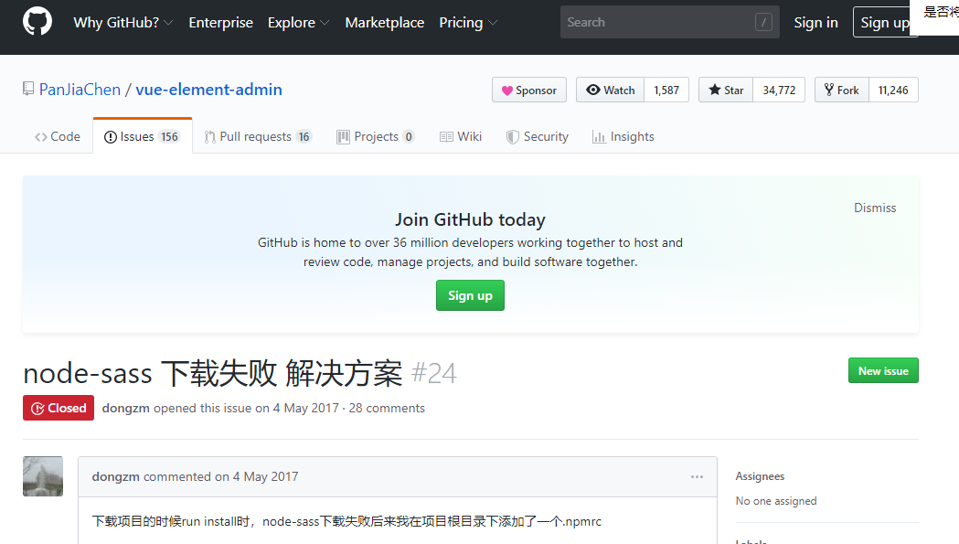This screenshot has height=544, width=959.
Task: Click the Fork button
Action: click(842, 90)
